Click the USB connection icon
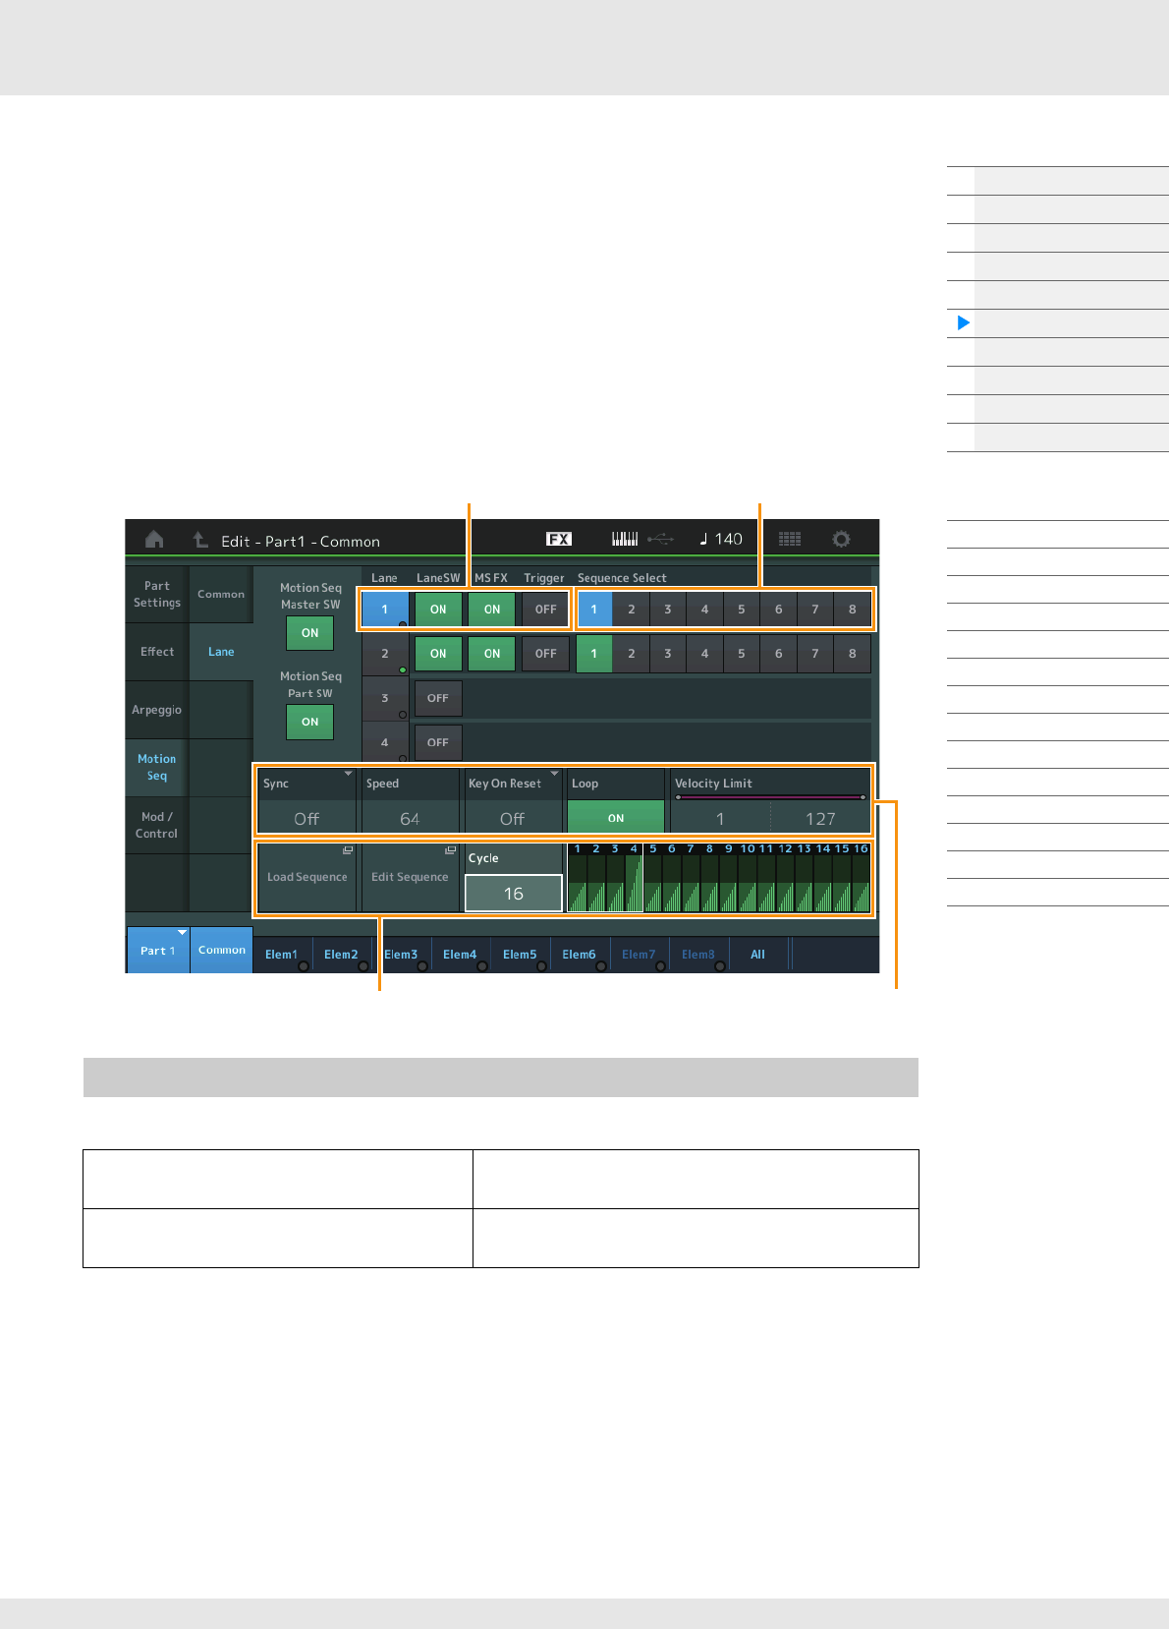 [660, 539]
